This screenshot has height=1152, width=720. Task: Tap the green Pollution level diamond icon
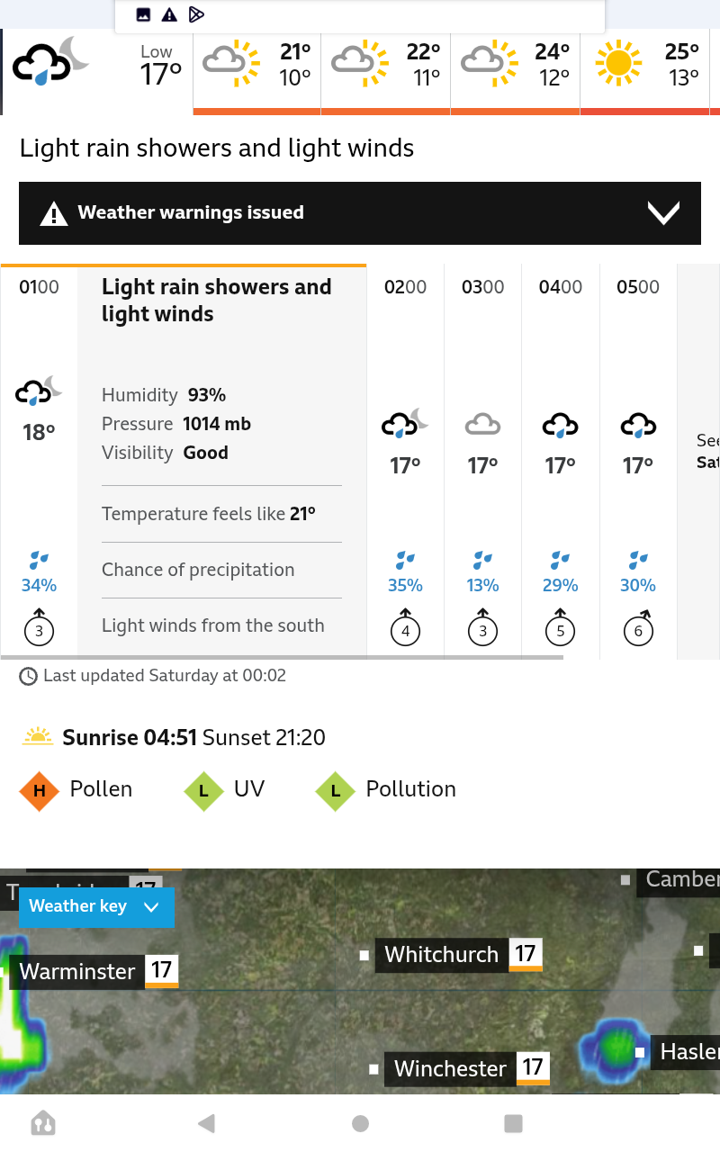pos(336,791)
